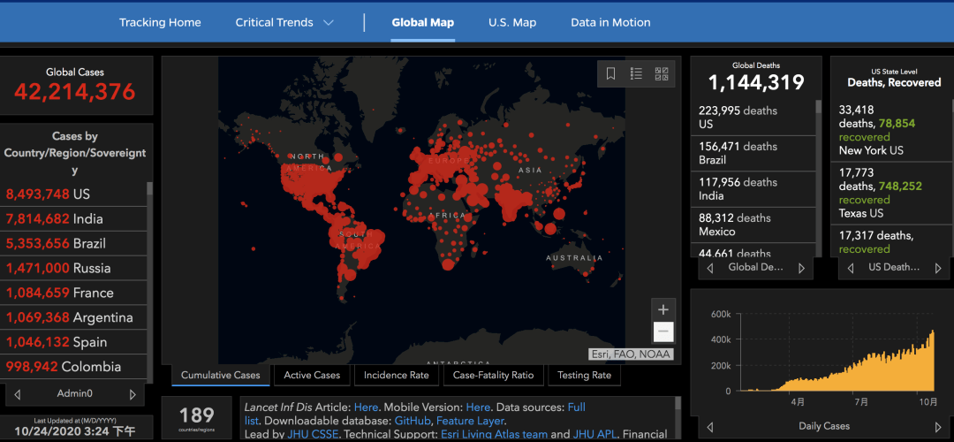Select the Texas US state row

coord(890,193)
